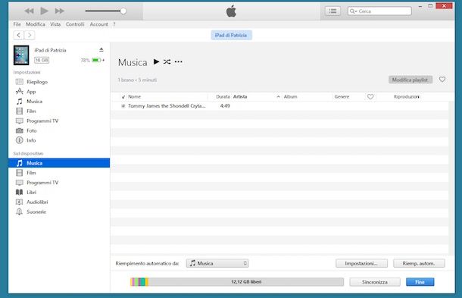The height and width of the screenshot is (298, 462).
Task: Open the Account menu
Action: (x=98, y=24)
